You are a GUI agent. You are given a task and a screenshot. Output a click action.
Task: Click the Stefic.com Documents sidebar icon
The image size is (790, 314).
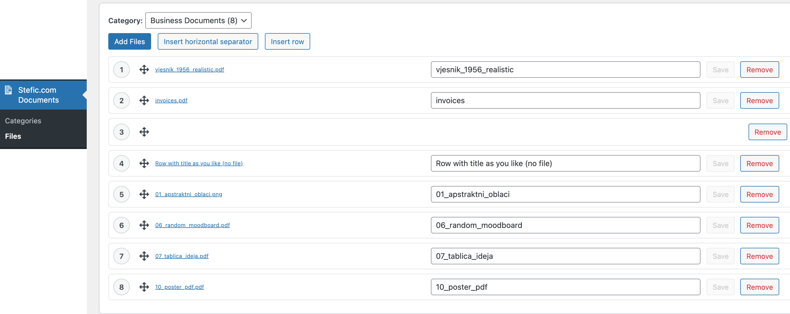[8, 90]
